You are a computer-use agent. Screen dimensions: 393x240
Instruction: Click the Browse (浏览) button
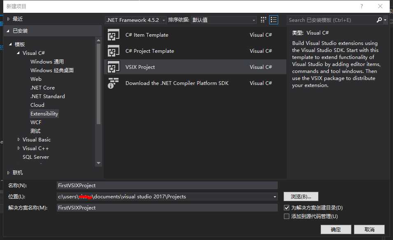pyautogui.click(x=301, y=197)
